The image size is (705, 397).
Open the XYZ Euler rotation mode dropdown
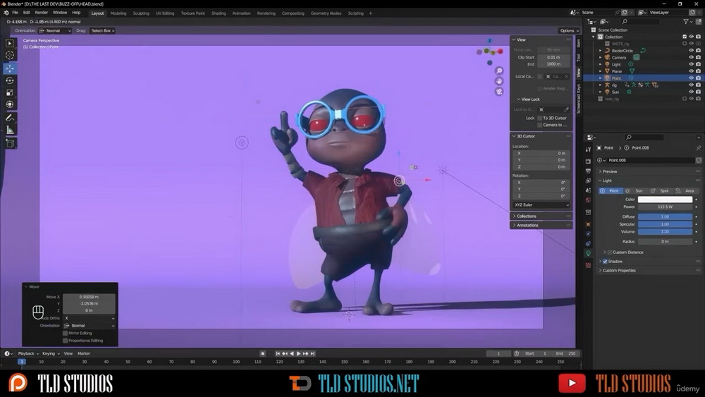pos(541,205)
